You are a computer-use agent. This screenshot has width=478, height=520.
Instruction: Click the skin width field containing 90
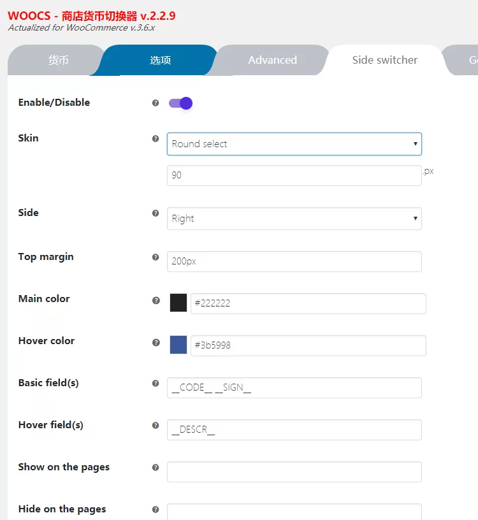[x=294, y=175]
